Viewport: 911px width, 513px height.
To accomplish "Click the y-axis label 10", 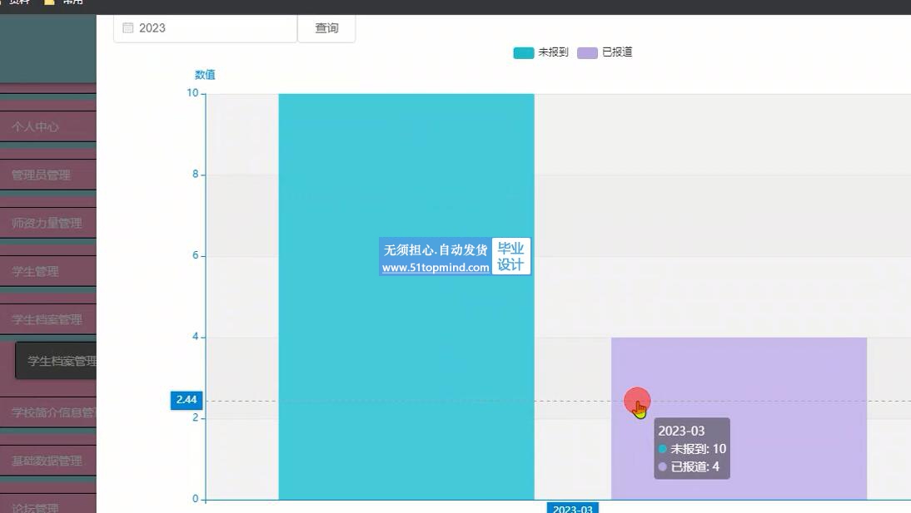I will (192, 93).
